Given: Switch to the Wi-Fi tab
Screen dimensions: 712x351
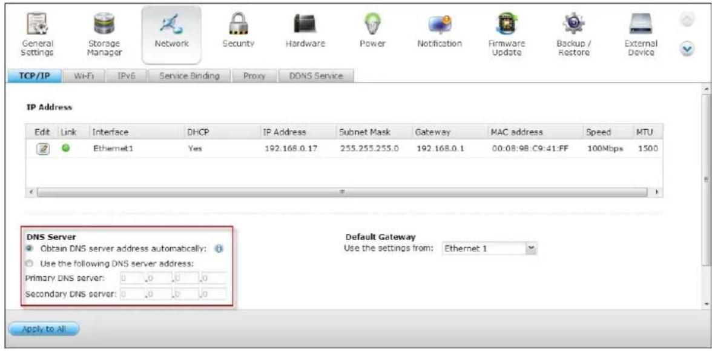Looking at the screenshot, I should pyautogui.click(x=83, y=76).
